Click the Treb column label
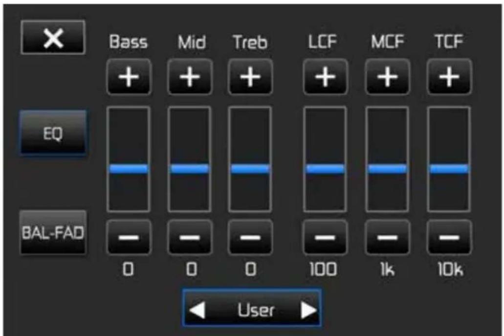 (x=250, y=42)
